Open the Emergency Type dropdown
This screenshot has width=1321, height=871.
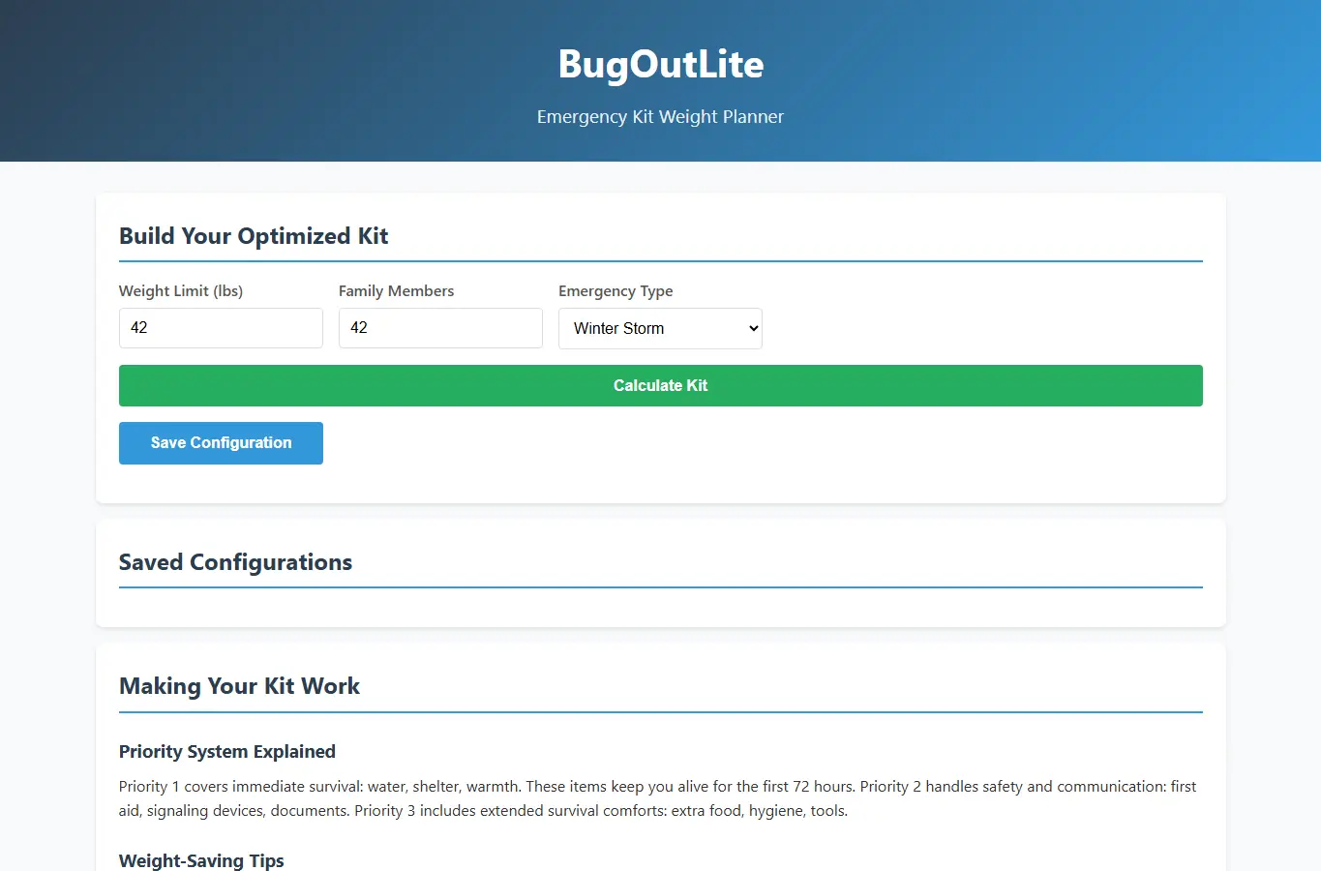pyautogui.click(x=660, y=328)
